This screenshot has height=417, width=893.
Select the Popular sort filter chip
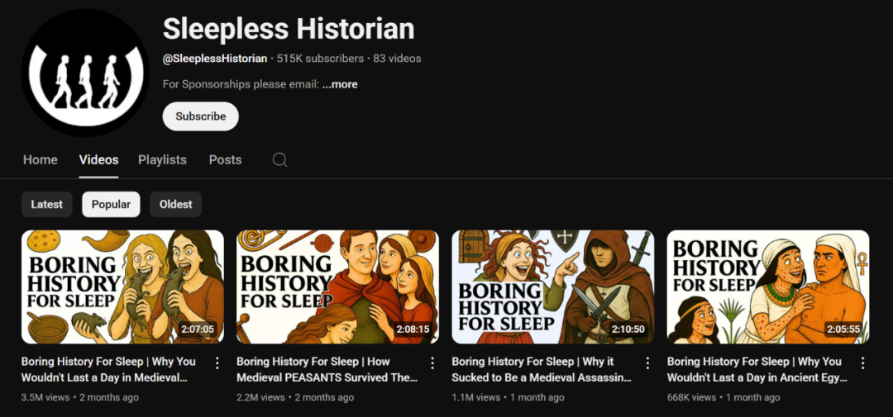[x=111, y=204]
